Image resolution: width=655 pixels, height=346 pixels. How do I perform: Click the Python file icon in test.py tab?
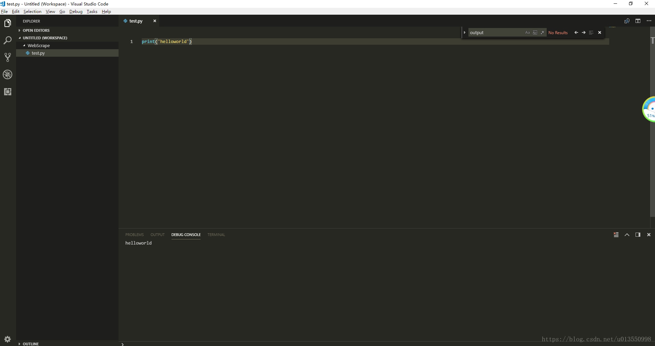(125, 21)
